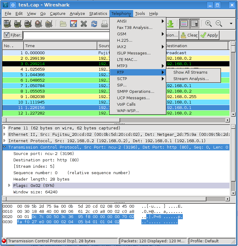Click the start capture toolbar icon
238x246 pixels.
pos(28,24)
